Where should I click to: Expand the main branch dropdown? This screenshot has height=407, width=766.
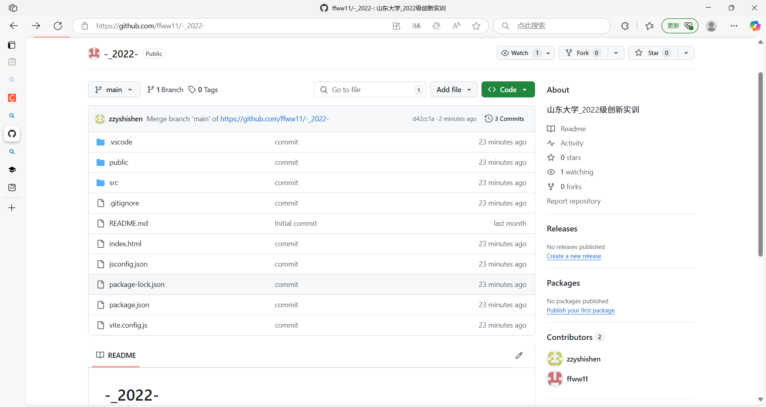(x=114, y=89)
